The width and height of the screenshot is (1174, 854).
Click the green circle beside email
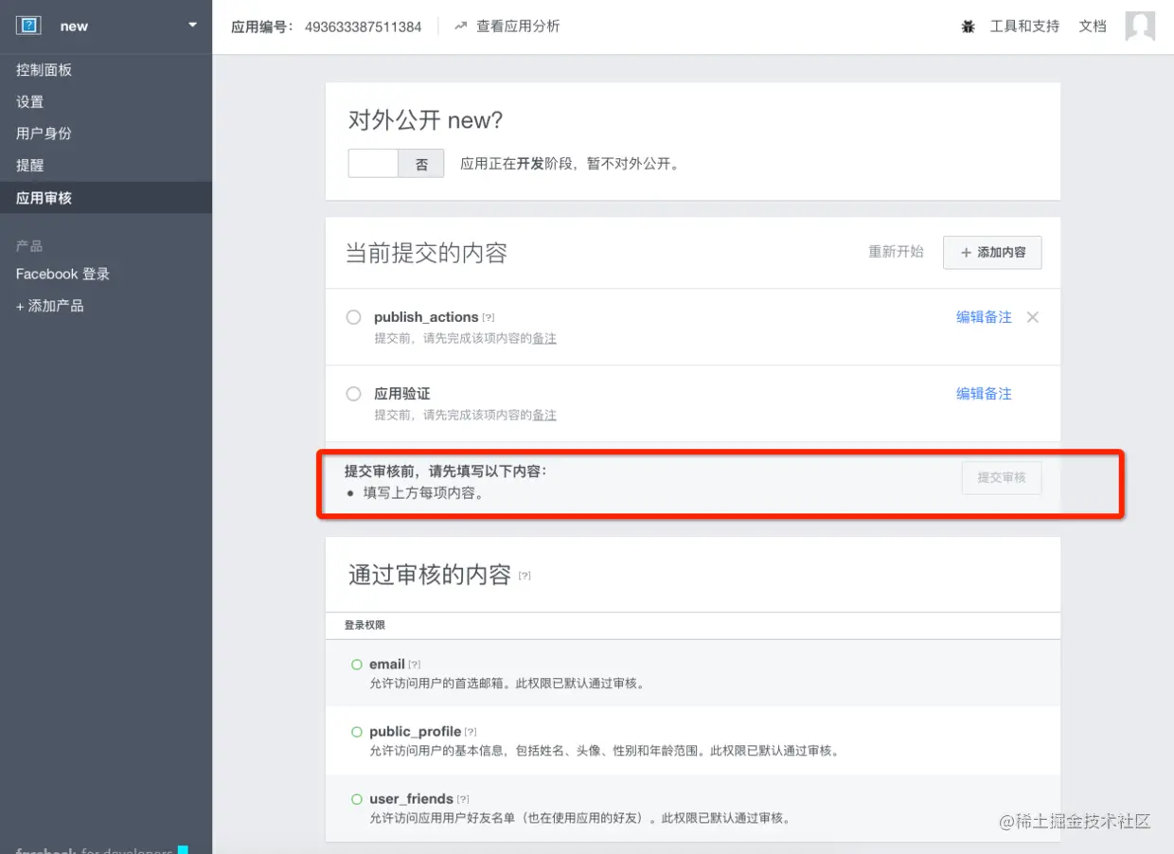pyautogui.click(x=357, y=665)
